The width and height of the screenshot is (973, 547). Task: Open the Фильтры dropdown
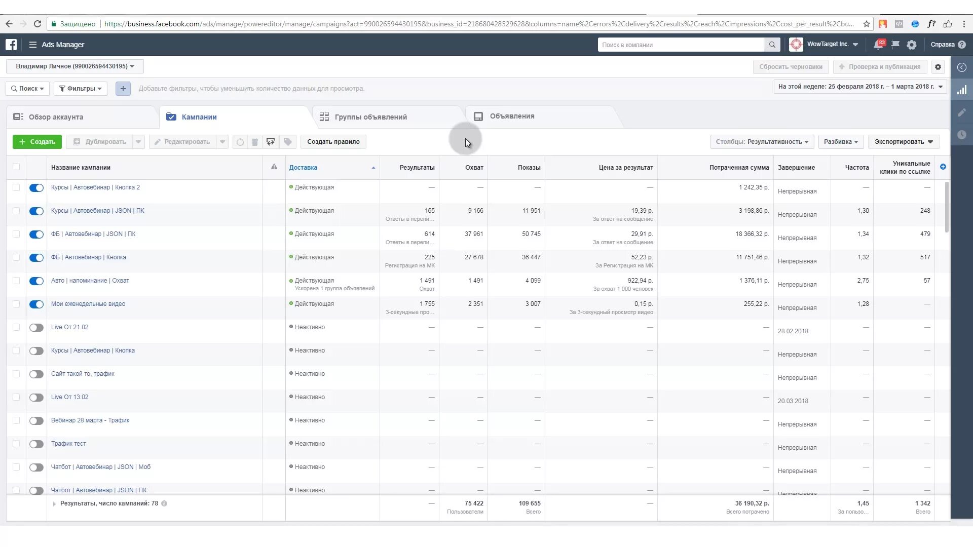click(x=81, y=89)
